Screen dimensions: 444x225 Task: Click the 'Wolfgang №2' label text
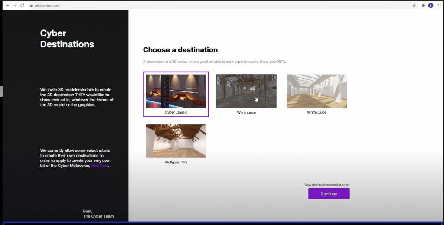176,163
